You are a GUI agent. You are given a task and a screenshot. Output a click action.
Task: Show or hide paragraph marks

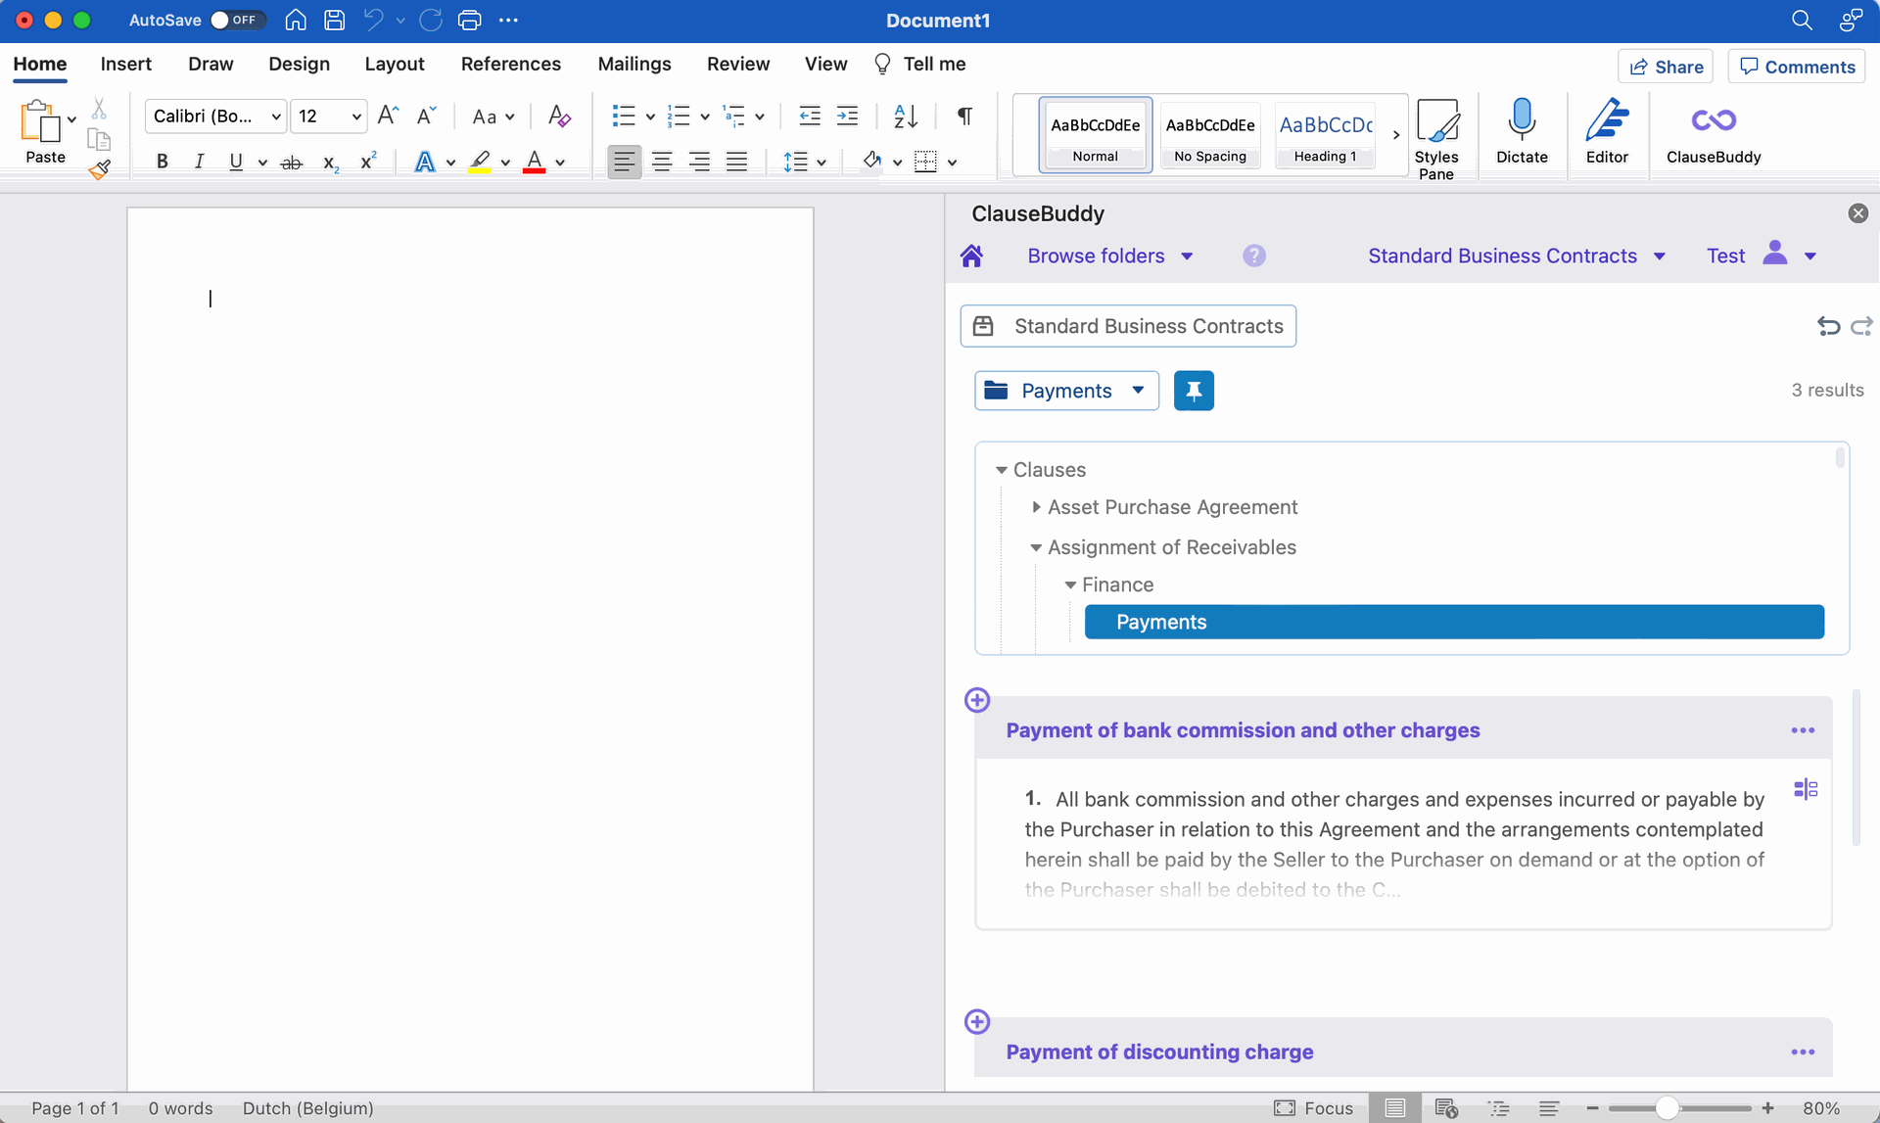coord(964,116)
